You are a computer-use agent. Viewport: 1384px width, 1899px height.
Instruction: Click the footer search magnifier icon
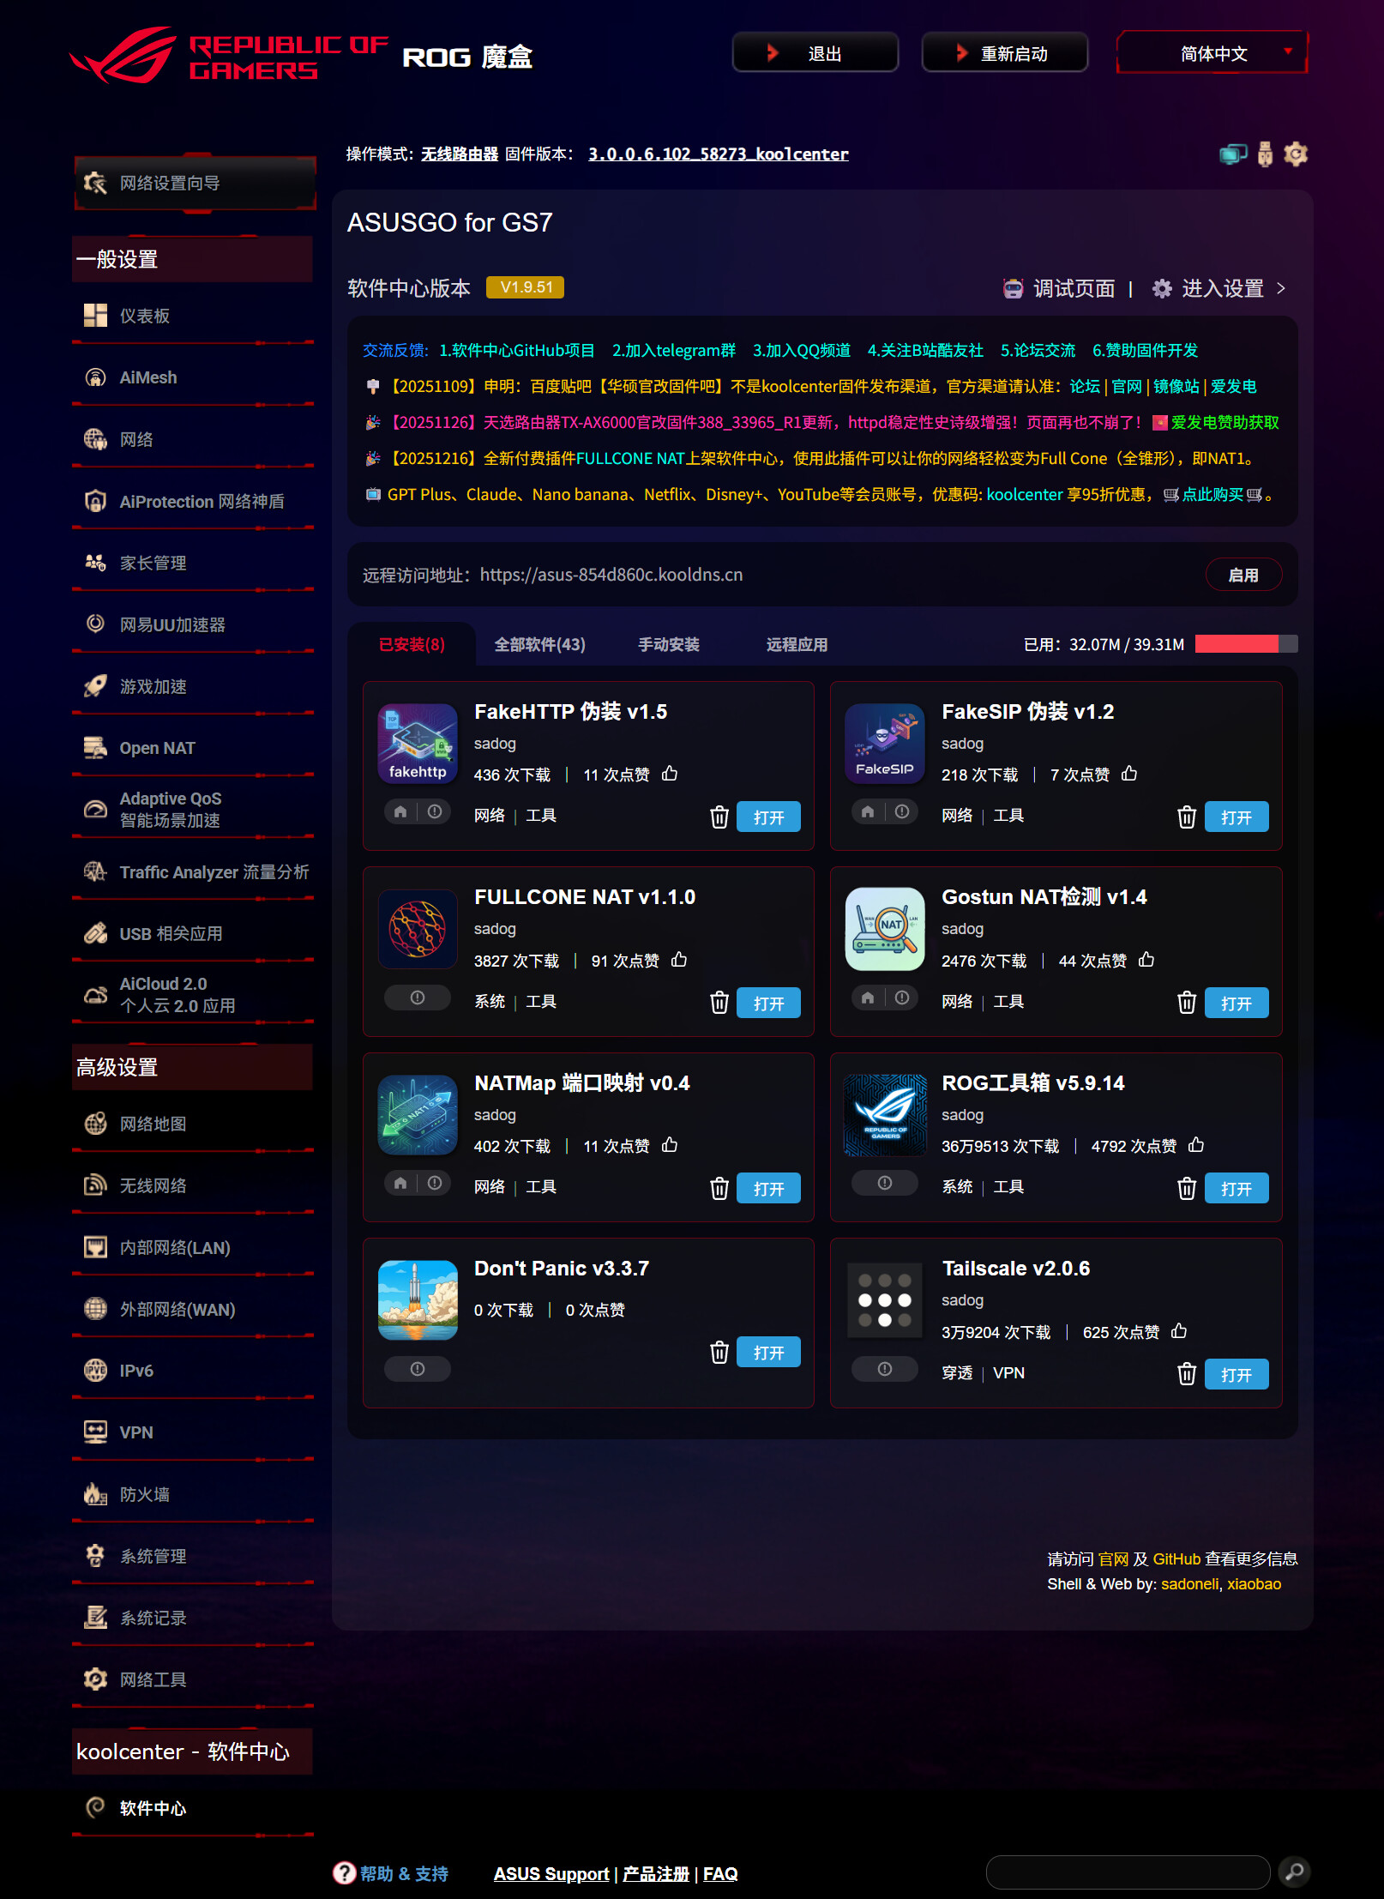pos(1295,1872)
